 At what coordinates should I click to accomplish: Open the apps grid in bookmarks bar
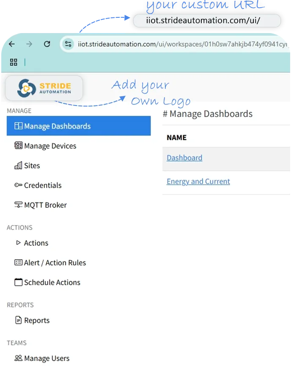tap(14, 62)
